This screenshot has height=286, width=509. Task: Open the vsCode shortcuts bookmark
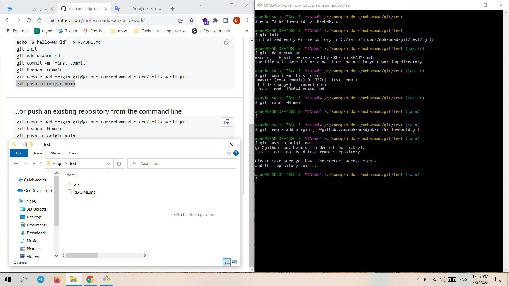[211, 31]
